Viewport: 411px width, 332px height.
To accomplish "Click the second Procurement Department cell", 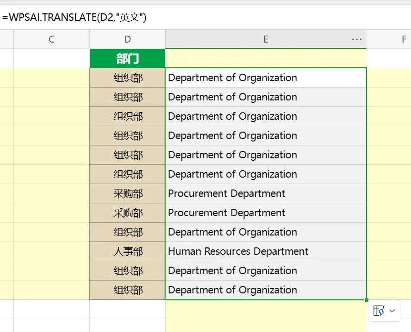I will pos(266,213).
